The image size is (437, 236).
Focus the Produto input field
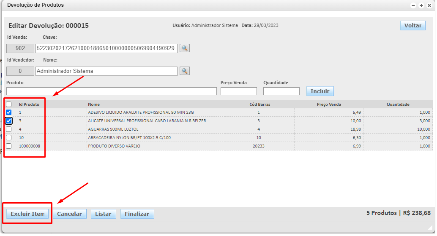[111, 91]
